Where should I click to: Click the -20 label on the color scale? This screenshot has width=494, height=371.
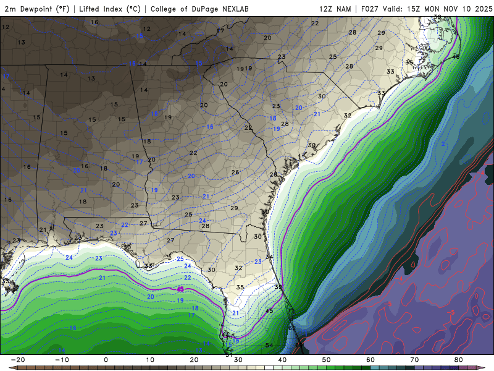coord(18,360)
